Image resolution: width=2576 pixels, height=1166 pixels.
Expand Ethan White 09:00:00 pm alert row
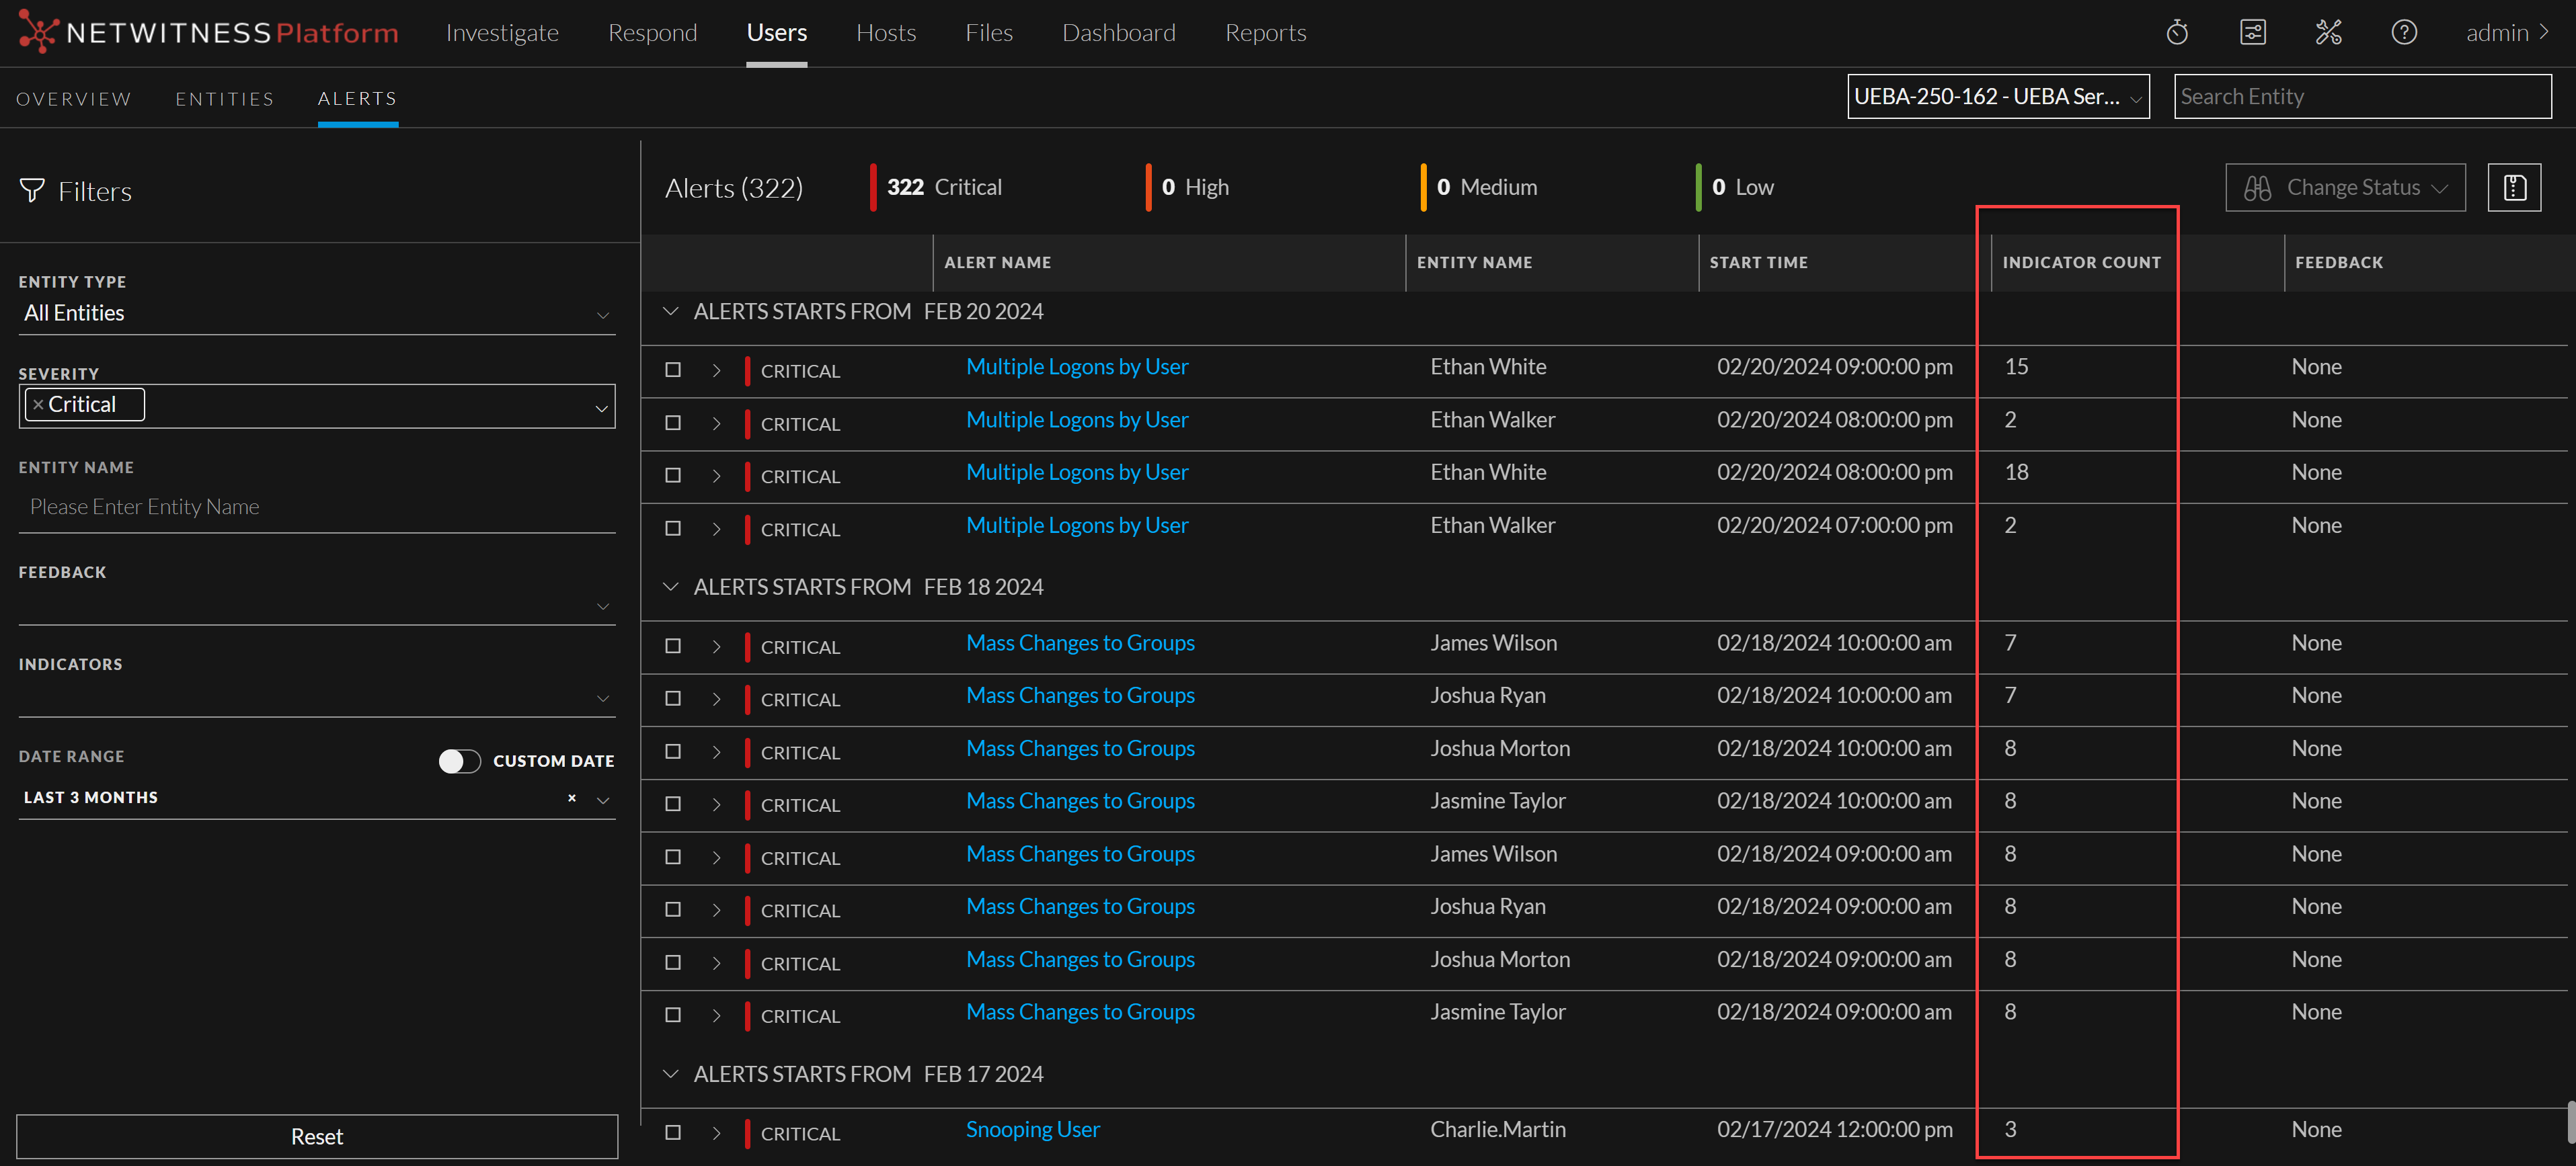coord(716,370)
